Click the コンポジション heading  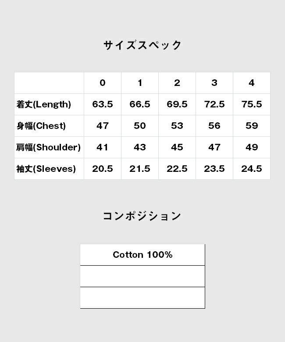tap(142, 216)
